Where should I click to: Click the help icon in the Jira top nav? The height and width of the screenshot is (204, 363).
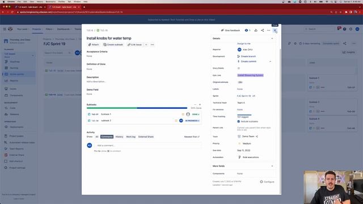[x=345, y=29]
